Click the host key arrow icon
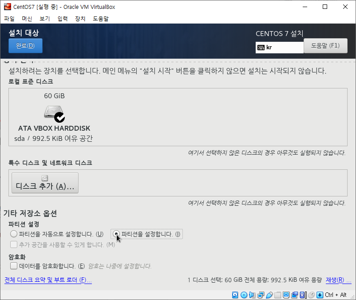The image size is (356, 300). pos(320,295)
